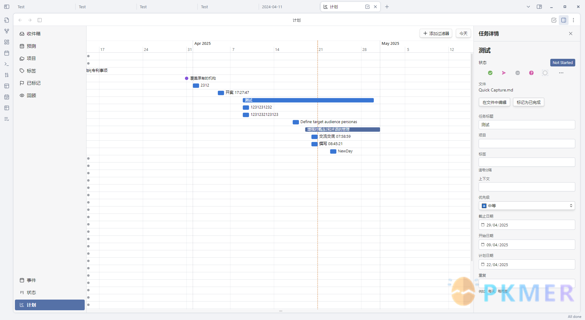Set status to not started with the empty circle
This screenshot has width=585, height=320.
coord(545,73)
